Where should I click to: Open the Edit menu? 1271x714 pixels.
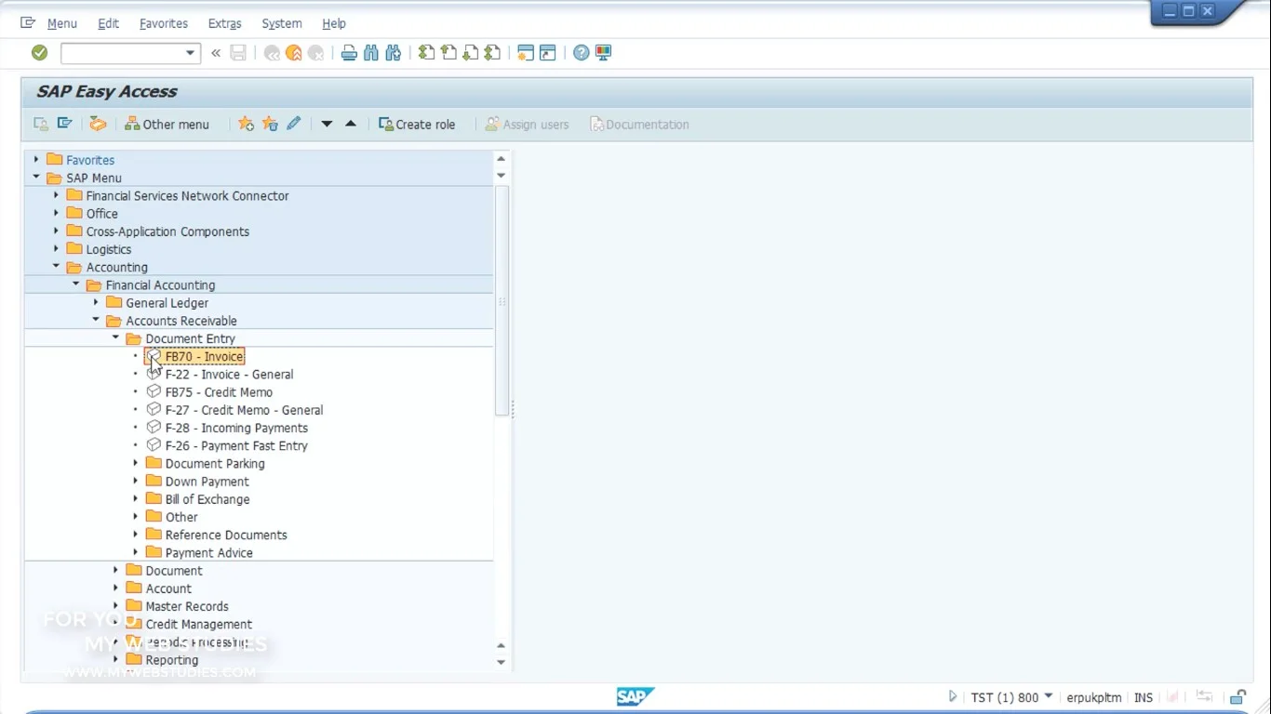(x=109, y=23)
